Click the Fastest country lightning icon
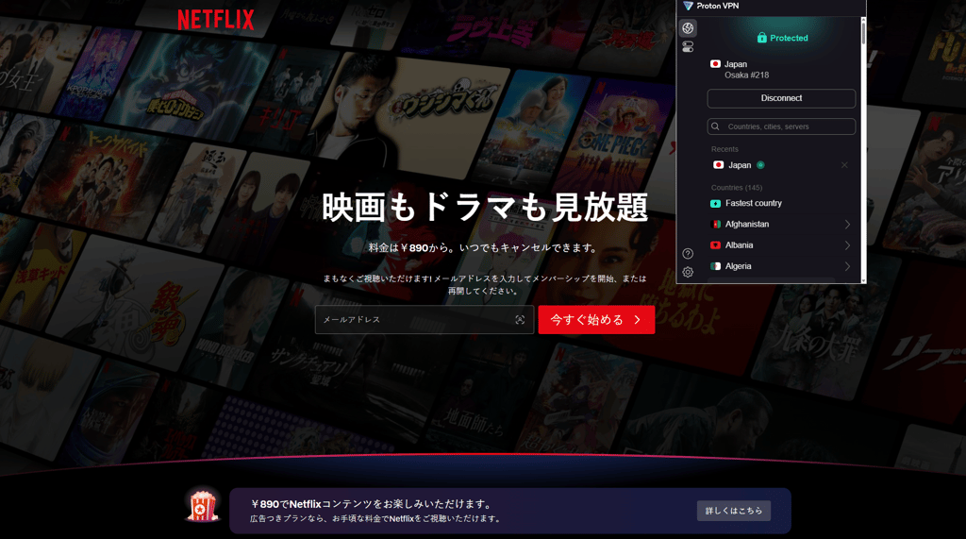 pyautogui.click(x=715, y=203)
